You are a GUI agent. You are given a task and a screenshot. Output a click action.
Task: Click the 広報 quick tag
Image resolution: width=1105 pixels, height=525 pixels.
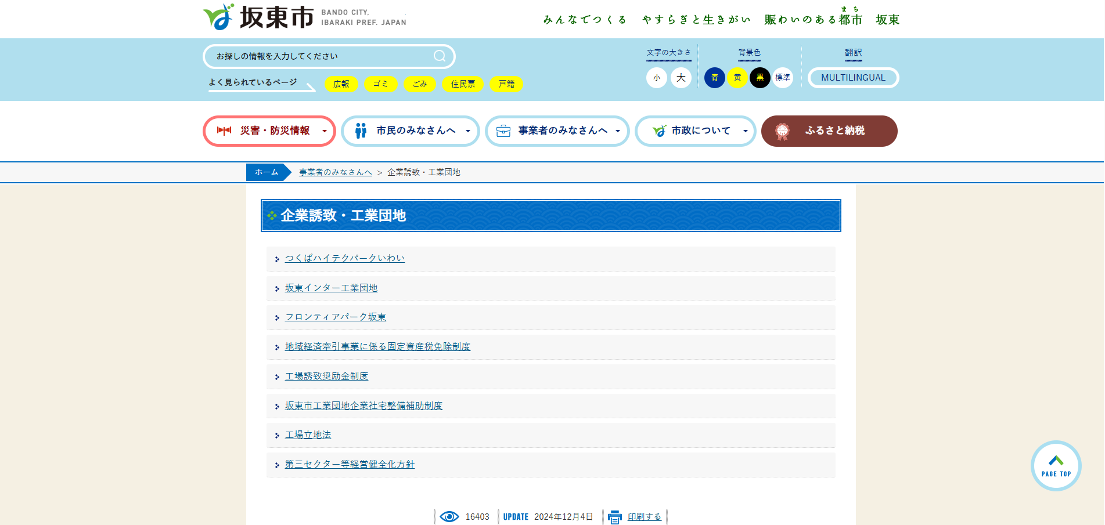click(x=341, y=84)
